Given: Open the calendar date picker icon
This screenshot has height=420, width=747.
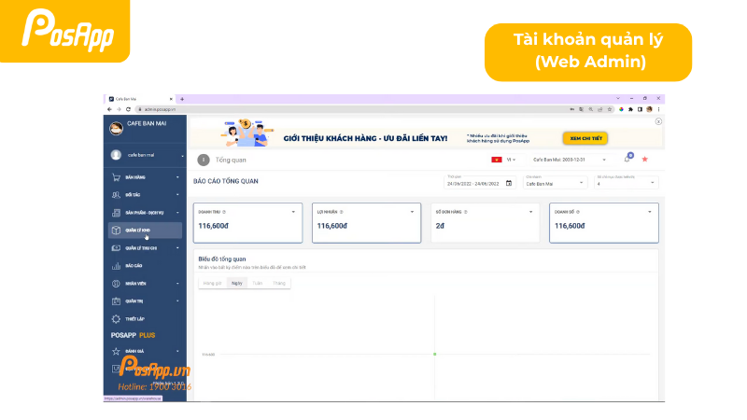Looking at the screenshot, I should pos(509,183).
